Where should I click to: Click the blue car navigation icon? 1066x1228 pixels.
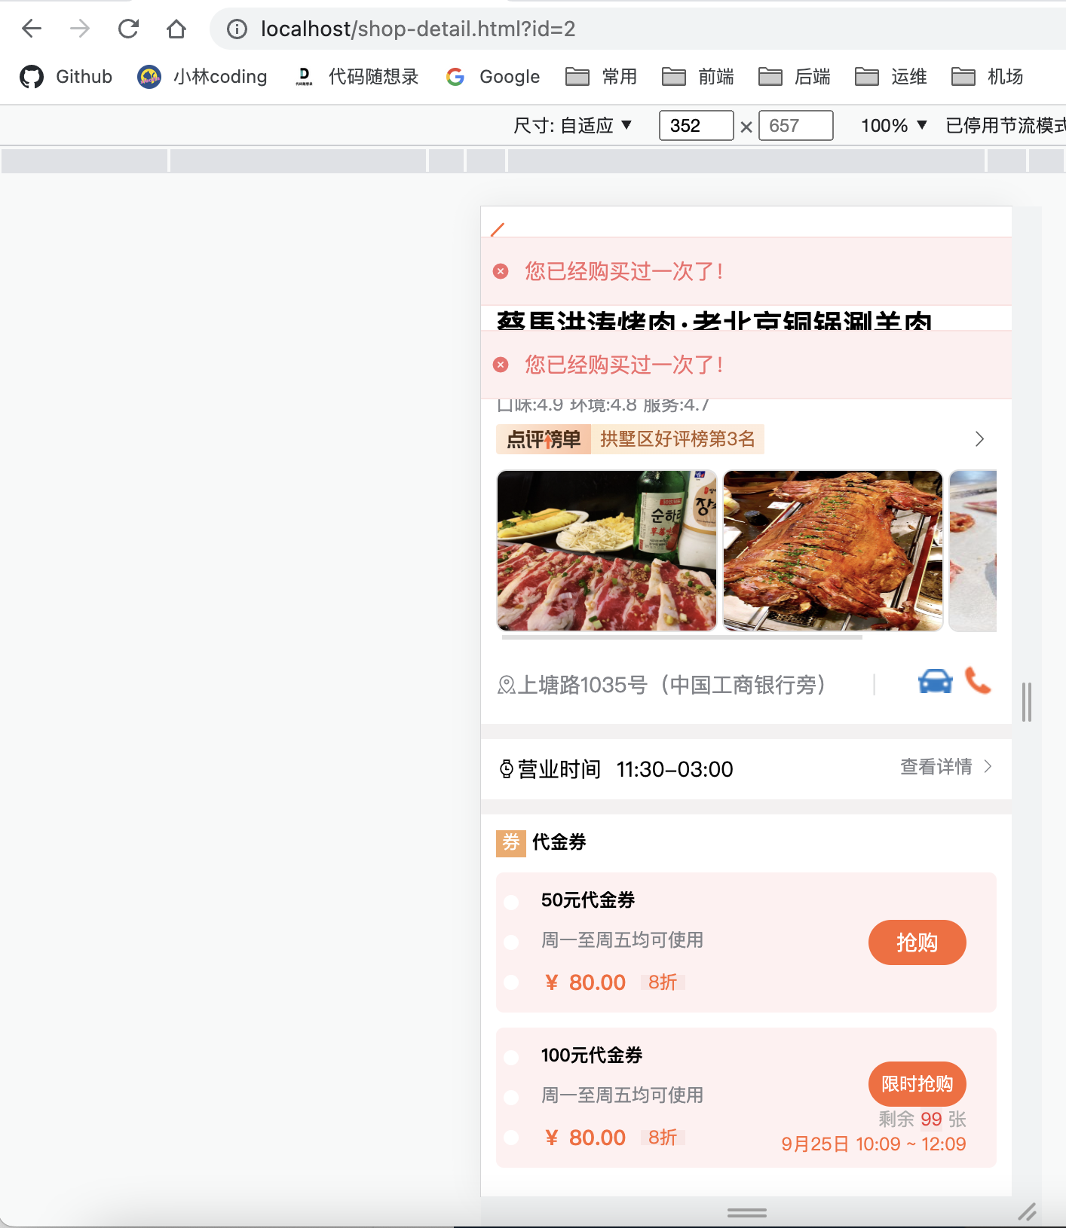pyautogui.click(x=936, y=681)
